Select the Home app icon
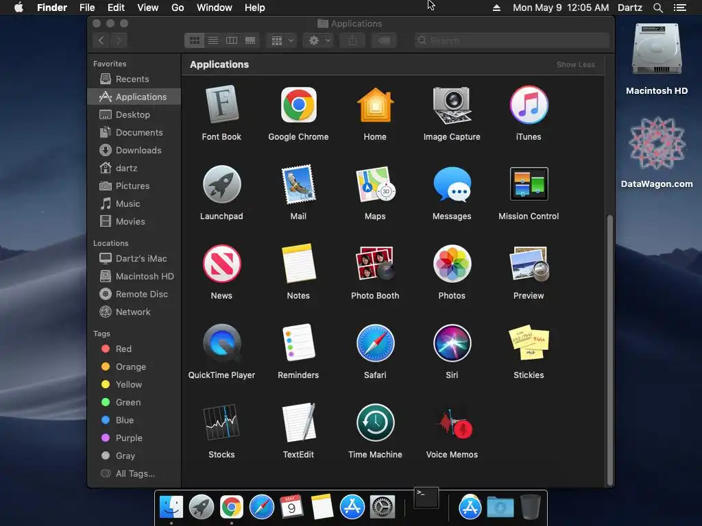Image resolution: width=702 pixels, height=526 pixels. [x=375, y=105]
